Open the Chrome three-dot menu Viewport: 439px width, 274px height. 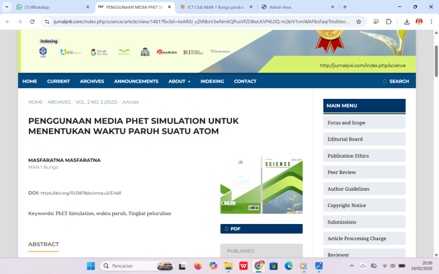pos(431,21)
